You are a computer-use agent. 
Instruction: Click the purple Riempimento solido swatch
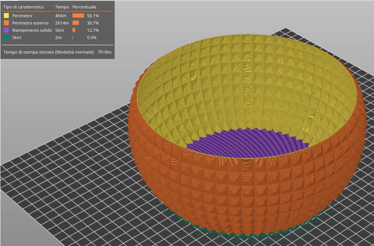pos(6,30)
